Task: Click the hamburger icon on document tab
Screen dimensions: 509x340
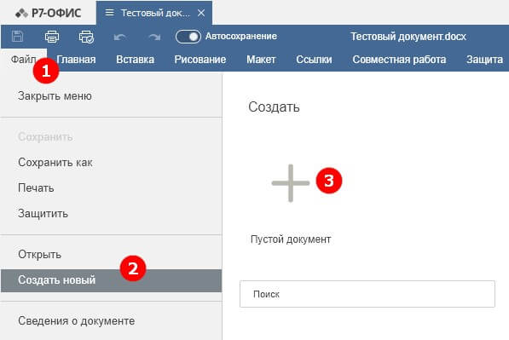Action: click(x=110, y=13)
